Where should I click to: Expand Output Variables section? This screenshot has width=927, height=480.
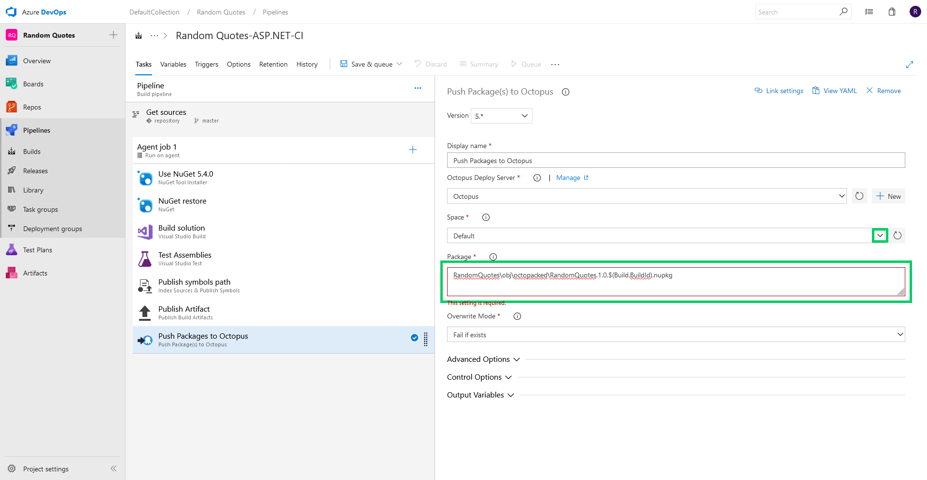pos(480,395)
